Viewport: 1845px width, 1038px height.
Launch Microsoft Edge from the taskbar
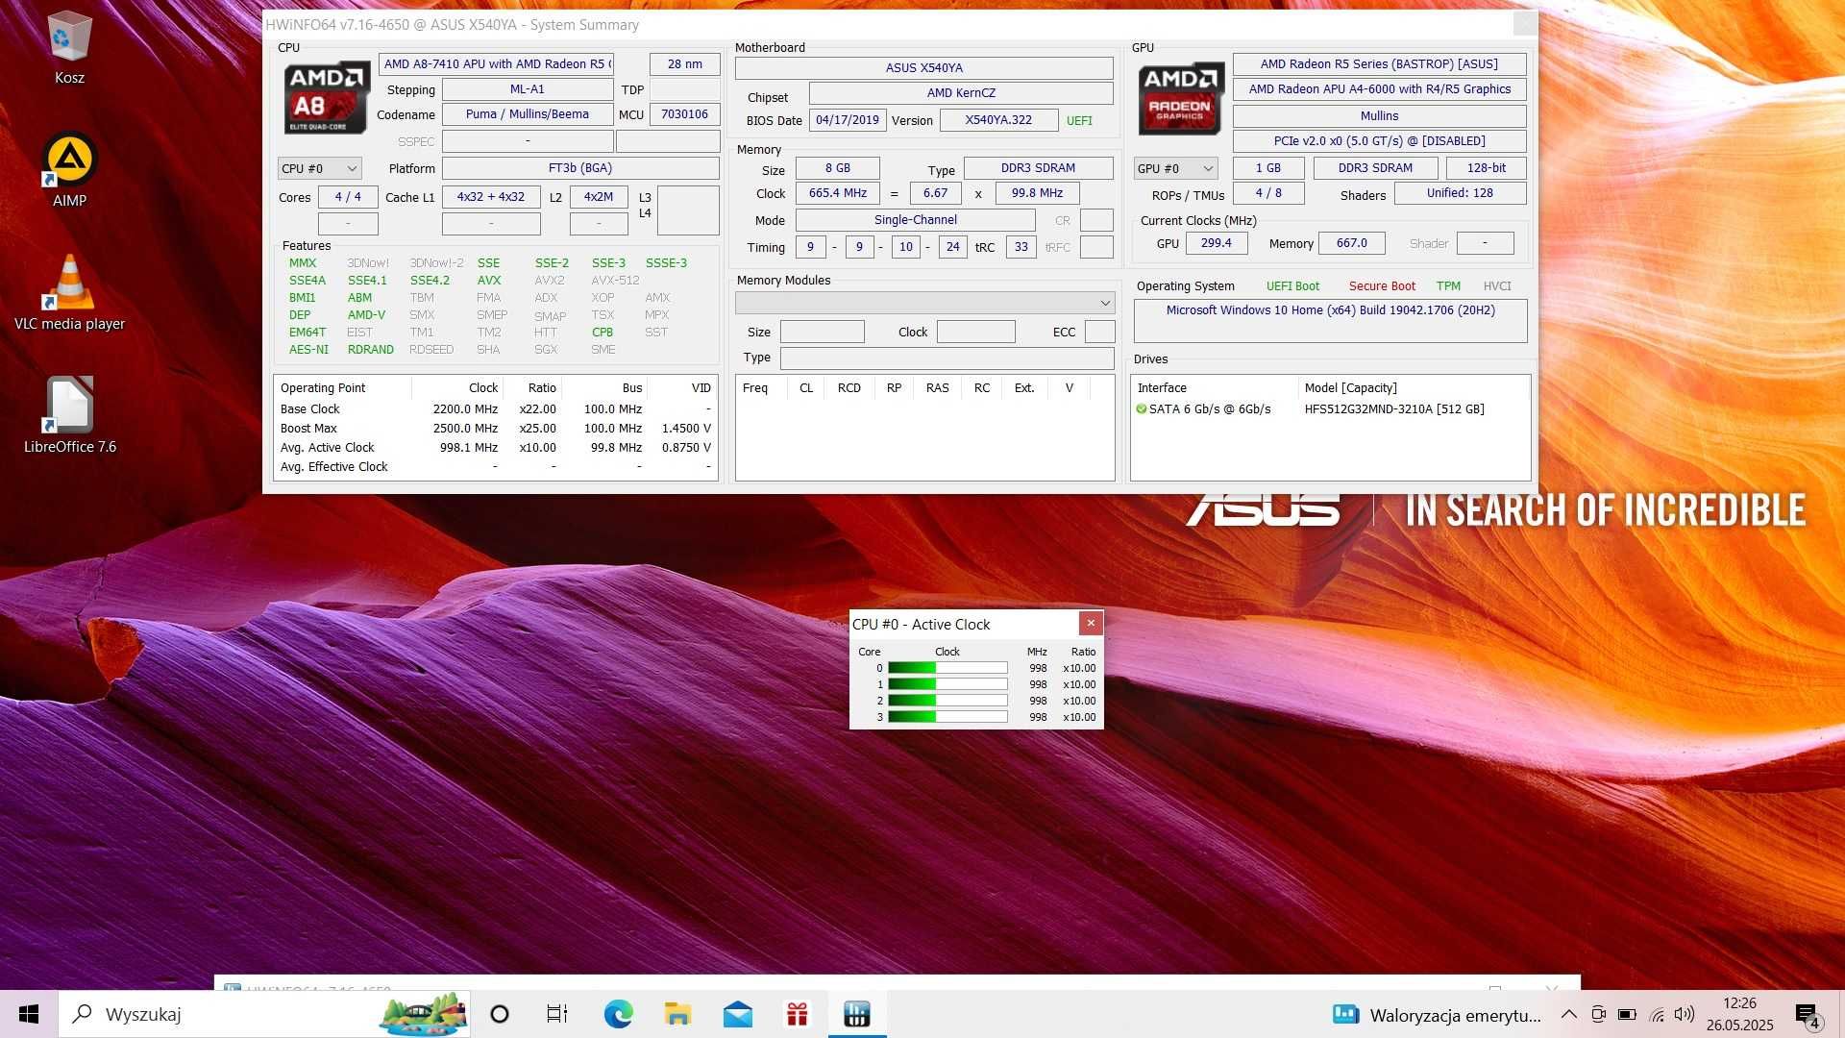click(x=618, y=1014)
